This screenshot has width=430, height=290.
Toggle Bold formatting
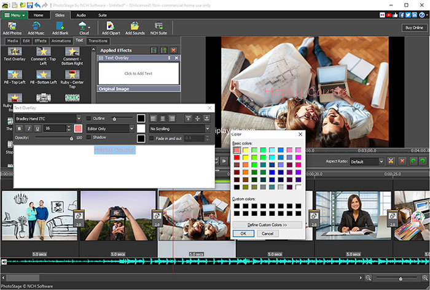click(x=19, y=128)
